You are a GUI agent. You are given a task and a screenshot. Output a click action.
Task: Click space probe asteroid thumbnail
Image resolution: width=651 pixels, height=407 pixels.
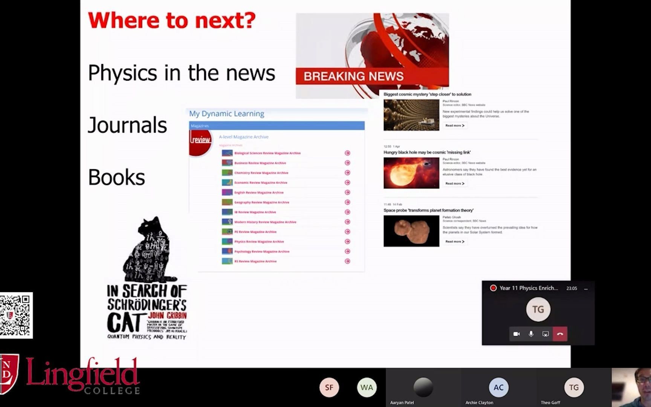pyautogui.click(x=411, y=231)
